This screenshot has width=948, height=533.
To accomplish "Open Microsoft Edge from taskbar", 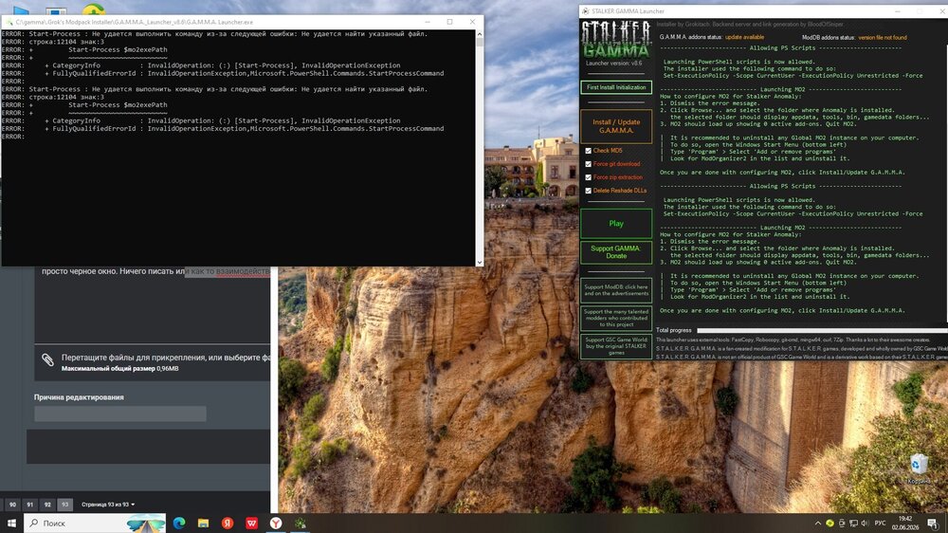I will click(x=179, y=524).
